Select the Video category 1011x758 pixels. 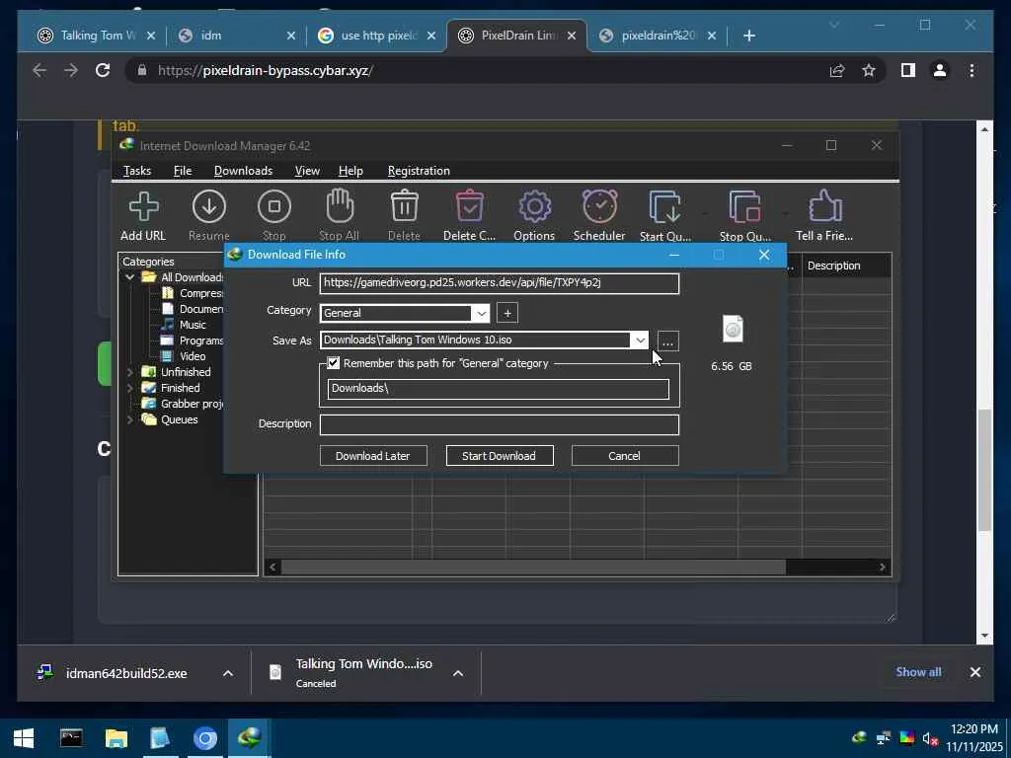pyautogui.click(x=193, y=356)
